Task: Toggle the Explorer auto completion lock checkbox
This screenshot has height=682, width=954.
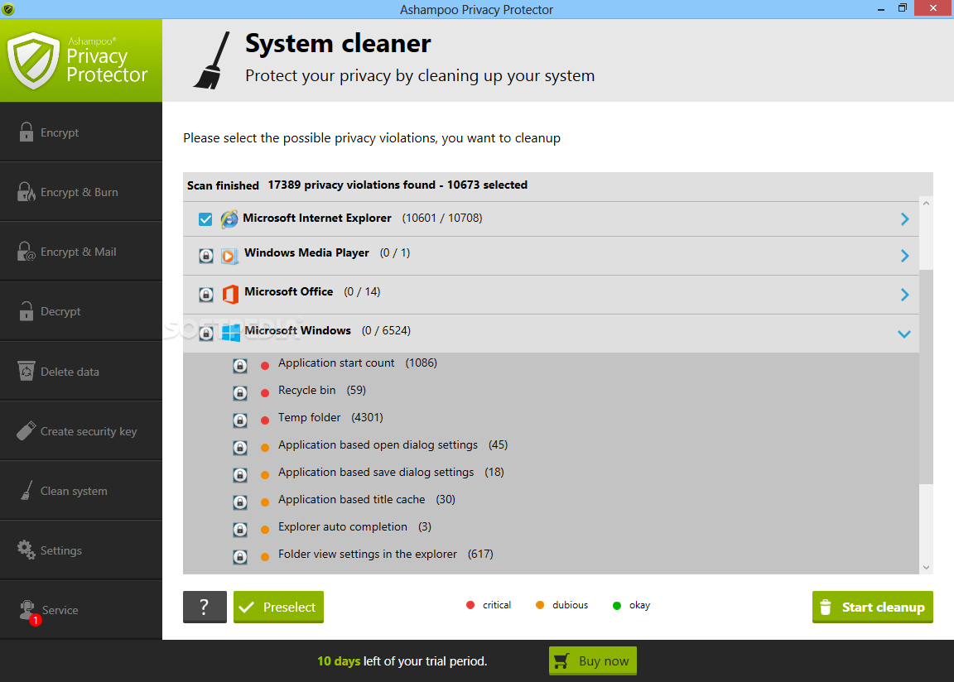Action: point(240,530)
